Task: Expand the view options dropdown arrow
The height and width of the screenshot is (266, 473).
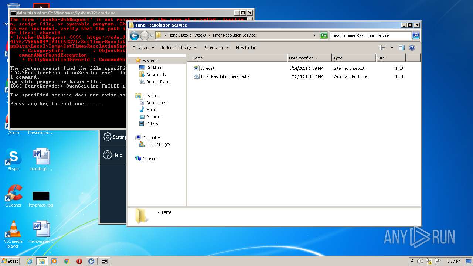Action: [x=392, y=48]
